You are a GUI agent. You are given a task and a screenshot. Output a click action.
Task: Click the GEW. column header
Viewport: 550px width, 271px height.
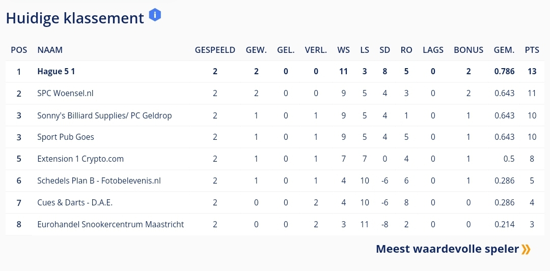256,50
